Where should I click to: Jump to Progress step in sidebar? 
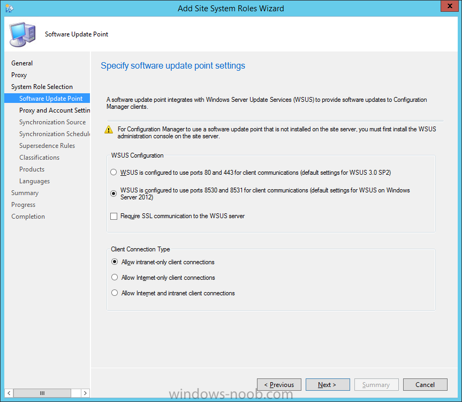[x=23, y=205]
